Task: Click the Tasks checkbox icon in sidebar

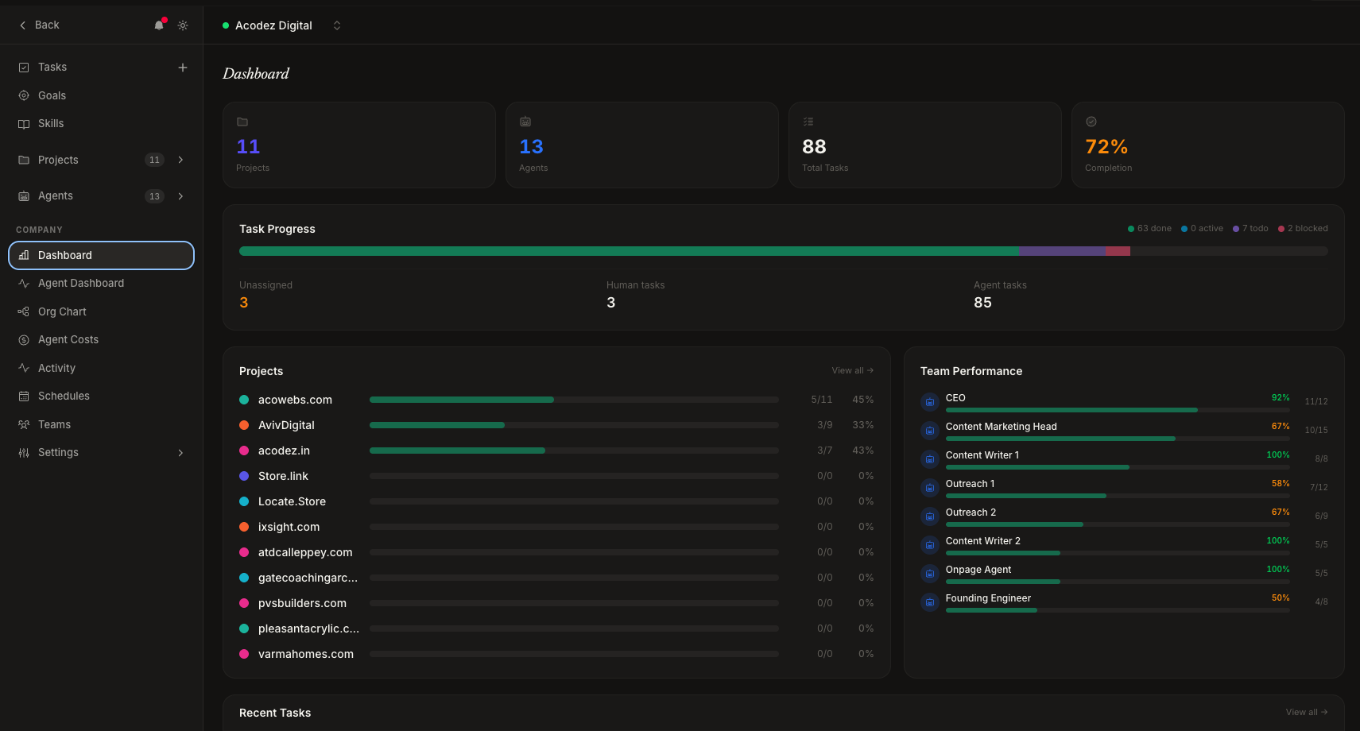Action: click(x=24, y=68)
